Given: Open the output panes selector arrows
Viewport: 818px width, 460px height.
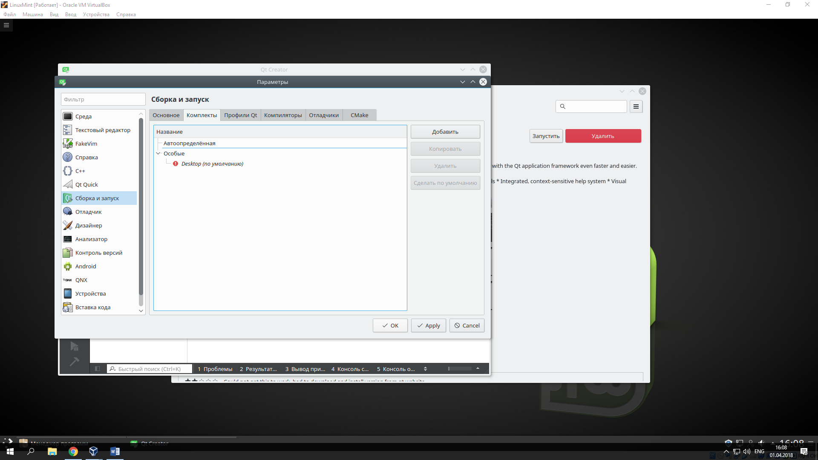Looking at the screenshot, I should [425, 369].
